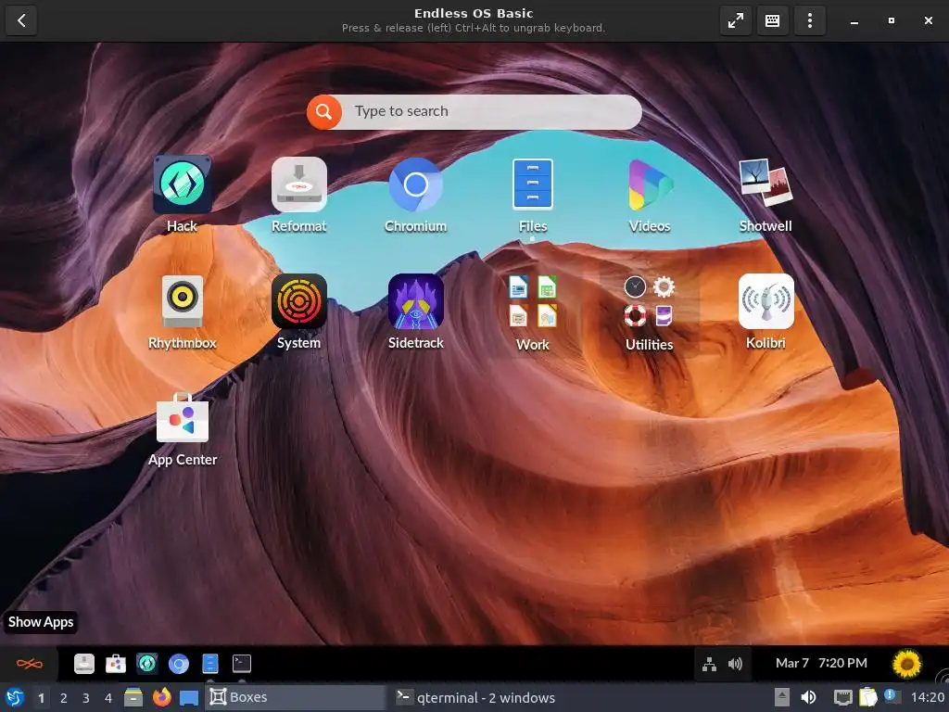Open the file manager on host panel
949x712 pixels.
click(x=133, y=698)
